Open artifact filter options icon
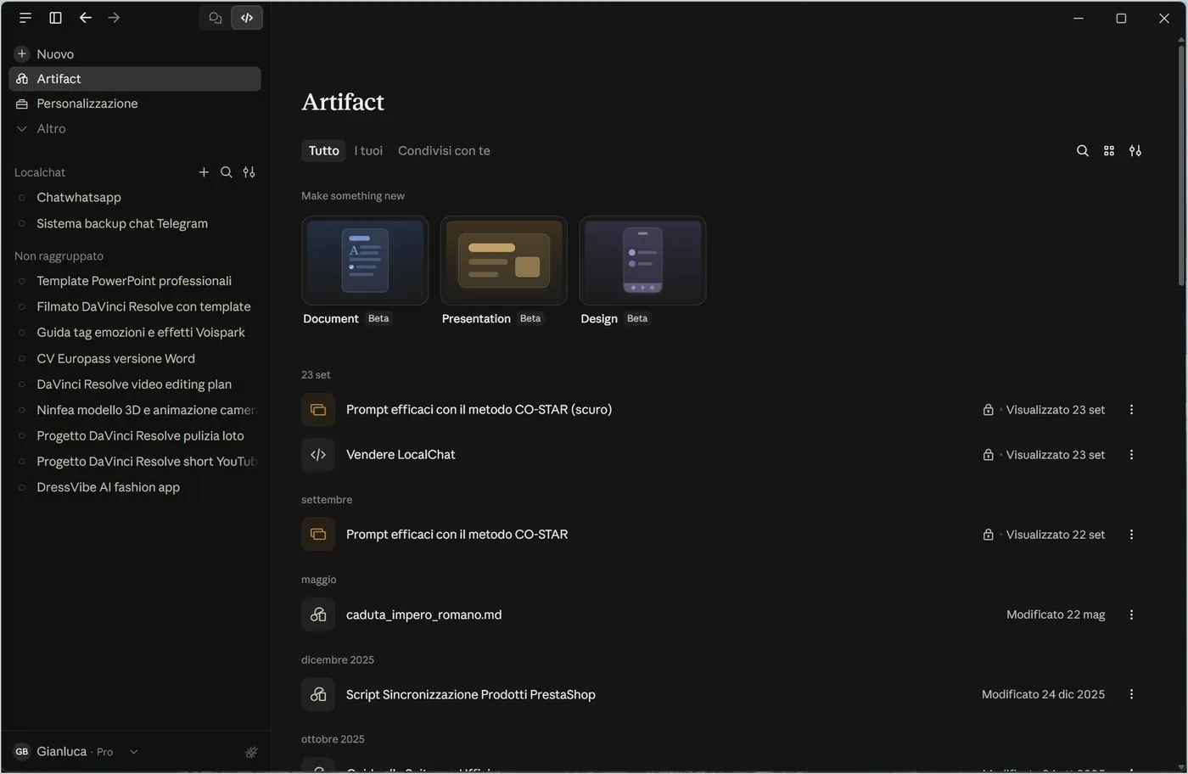 pyautogui.click(x=1135, y=151)
